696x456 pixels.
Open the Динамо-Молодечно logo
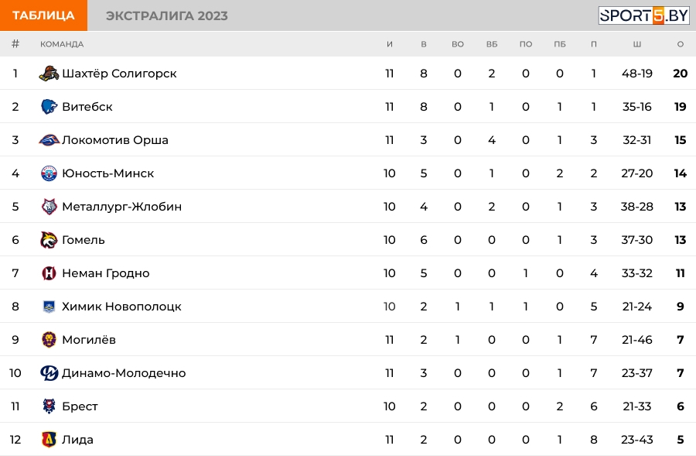(49, 373)
